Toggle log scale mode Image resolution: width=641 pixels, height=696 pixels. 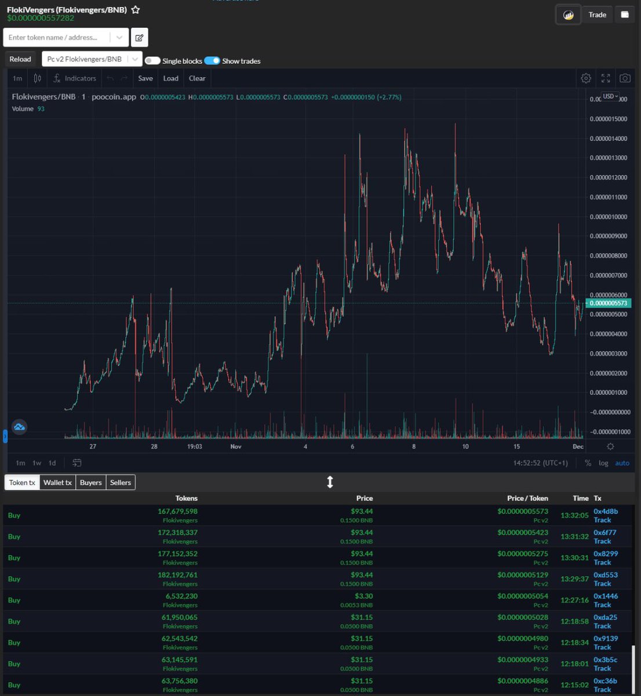click(603, 463)
